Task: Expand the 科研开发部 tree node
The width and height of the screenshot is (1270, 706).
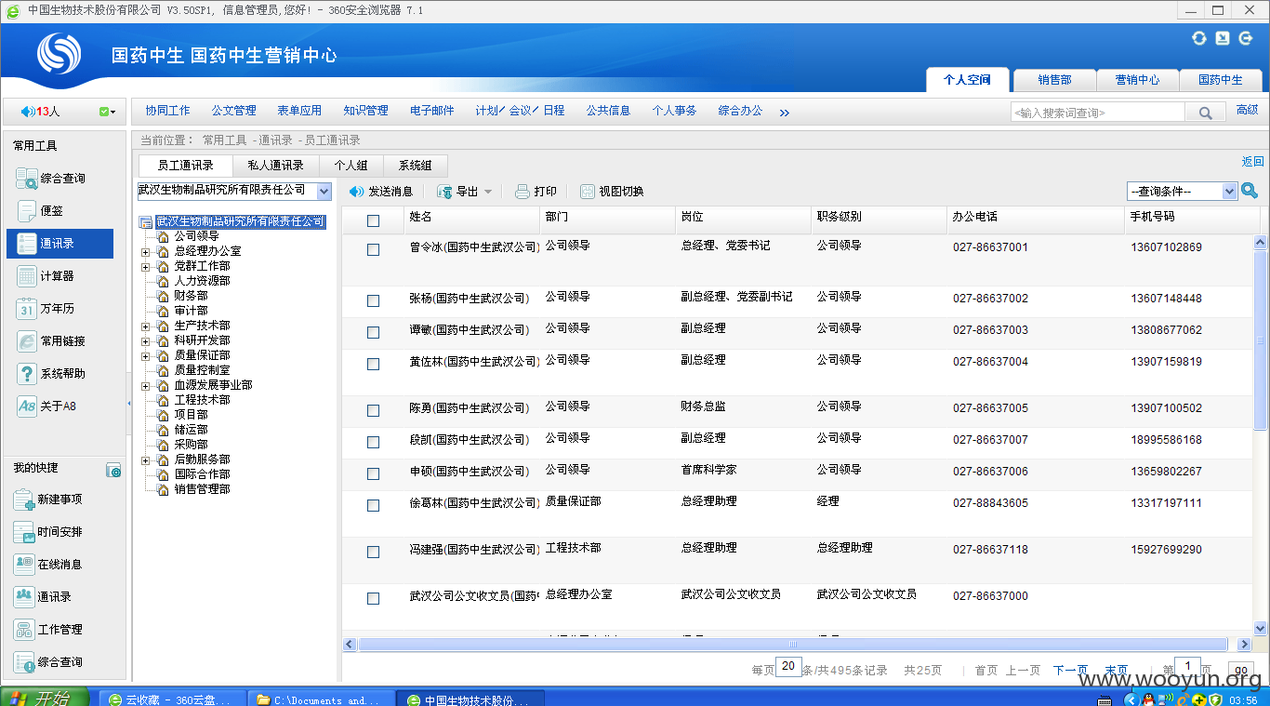Action: (x=145, y=340)
